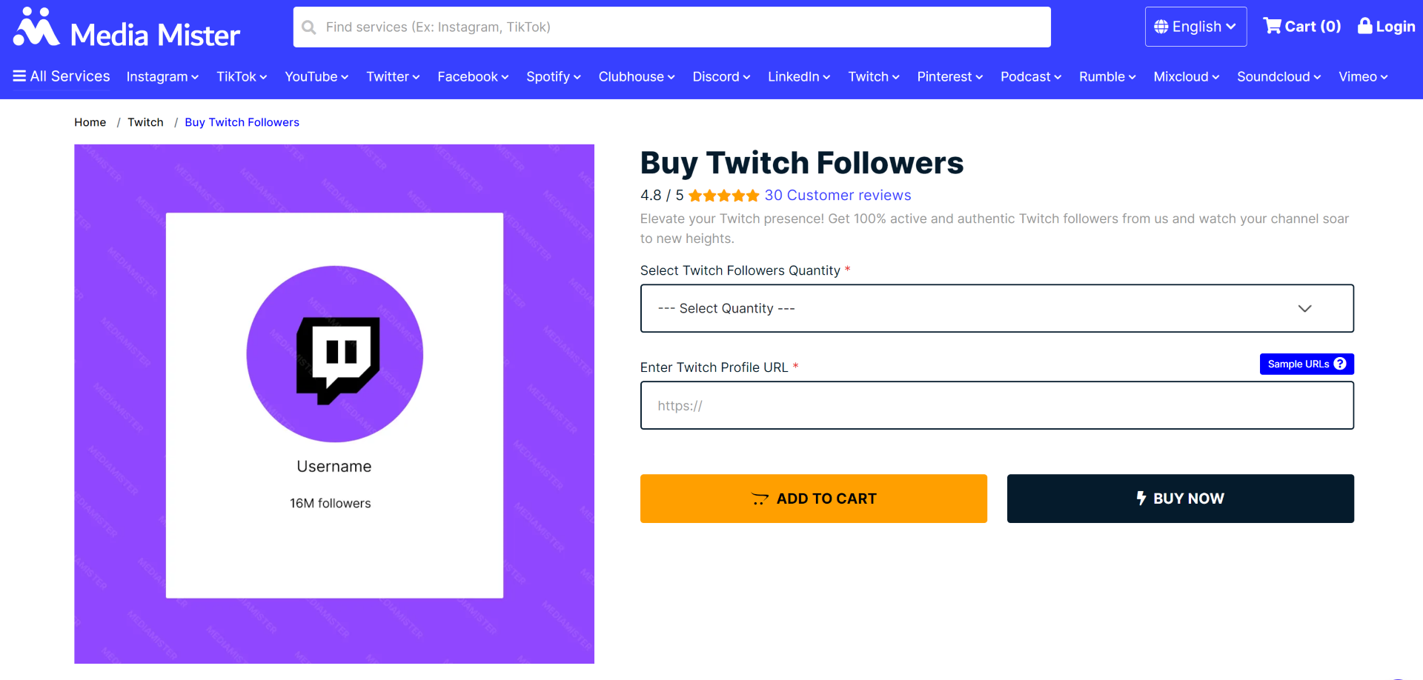This screenshot has height=680, width=1423.
Task: Click the search magnifier icon
Action: (x=309, y=27)
